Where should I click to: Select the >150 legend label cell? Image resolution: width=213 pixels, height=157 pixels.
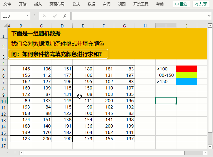coord(166,82)
